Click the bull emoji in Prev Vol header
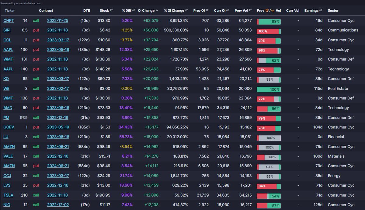Screen dimensions: 365x210 [273, 10]
